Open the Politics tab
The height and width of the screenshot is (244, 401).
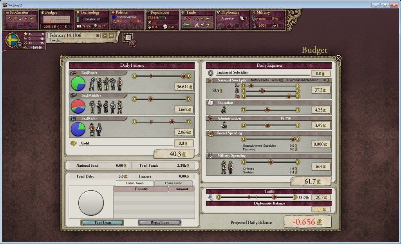coord(127,20)
